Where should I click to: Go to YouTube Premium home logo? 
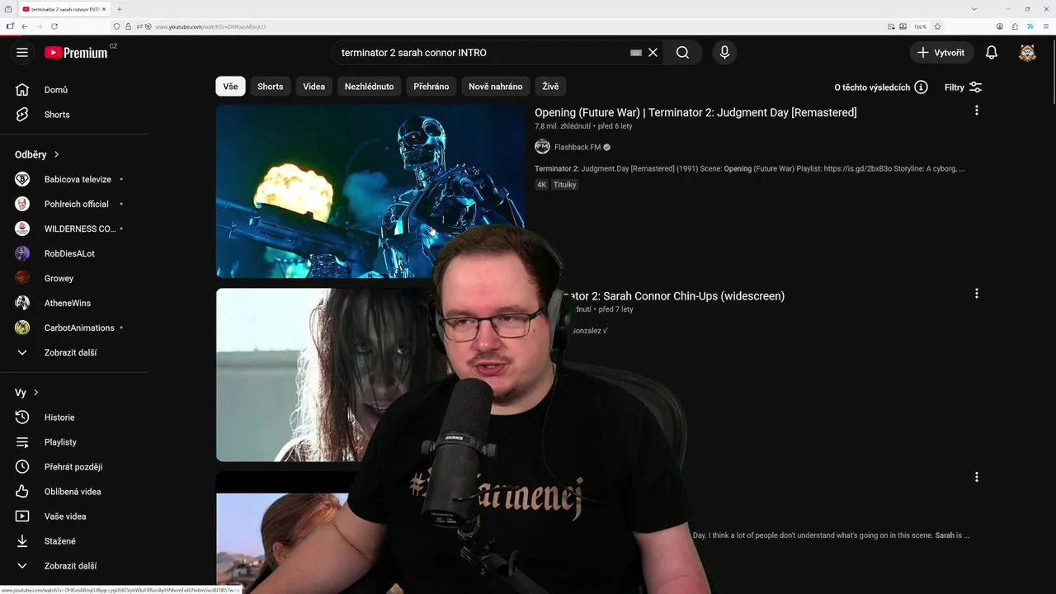(x=76, y=53)
